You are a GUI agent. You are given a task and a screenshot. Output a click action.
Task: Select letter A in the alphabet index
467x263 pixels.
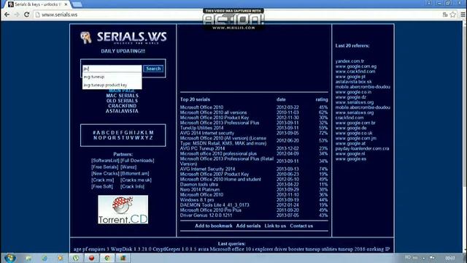click(99, 133)
